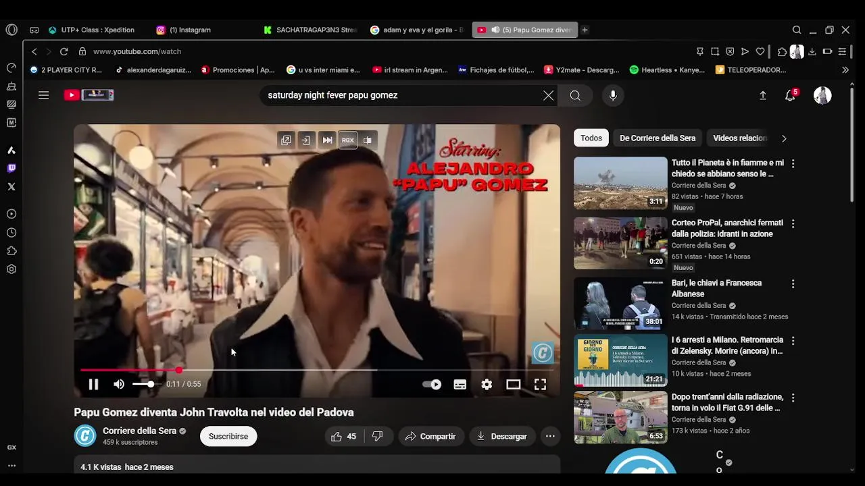Click the Descargar download button
The width and height of the screenshot is (865, 486).
click(x=502, y=436)
